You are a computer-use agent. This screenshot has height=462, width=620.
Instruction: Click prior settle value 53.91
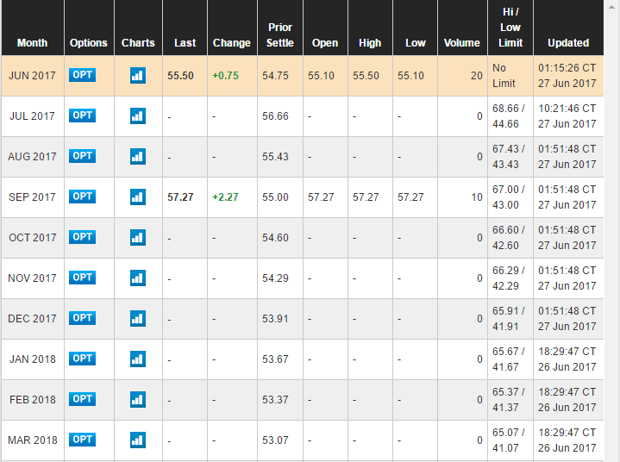click(275, 319)
